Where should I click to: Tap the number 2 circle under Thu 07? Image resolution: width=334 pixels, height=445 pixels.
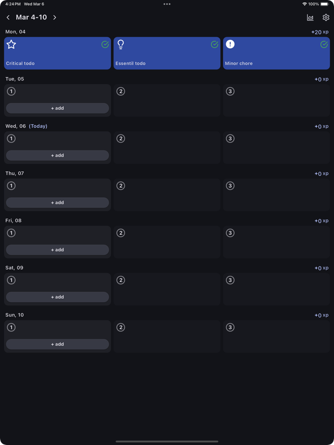[120, 185]
